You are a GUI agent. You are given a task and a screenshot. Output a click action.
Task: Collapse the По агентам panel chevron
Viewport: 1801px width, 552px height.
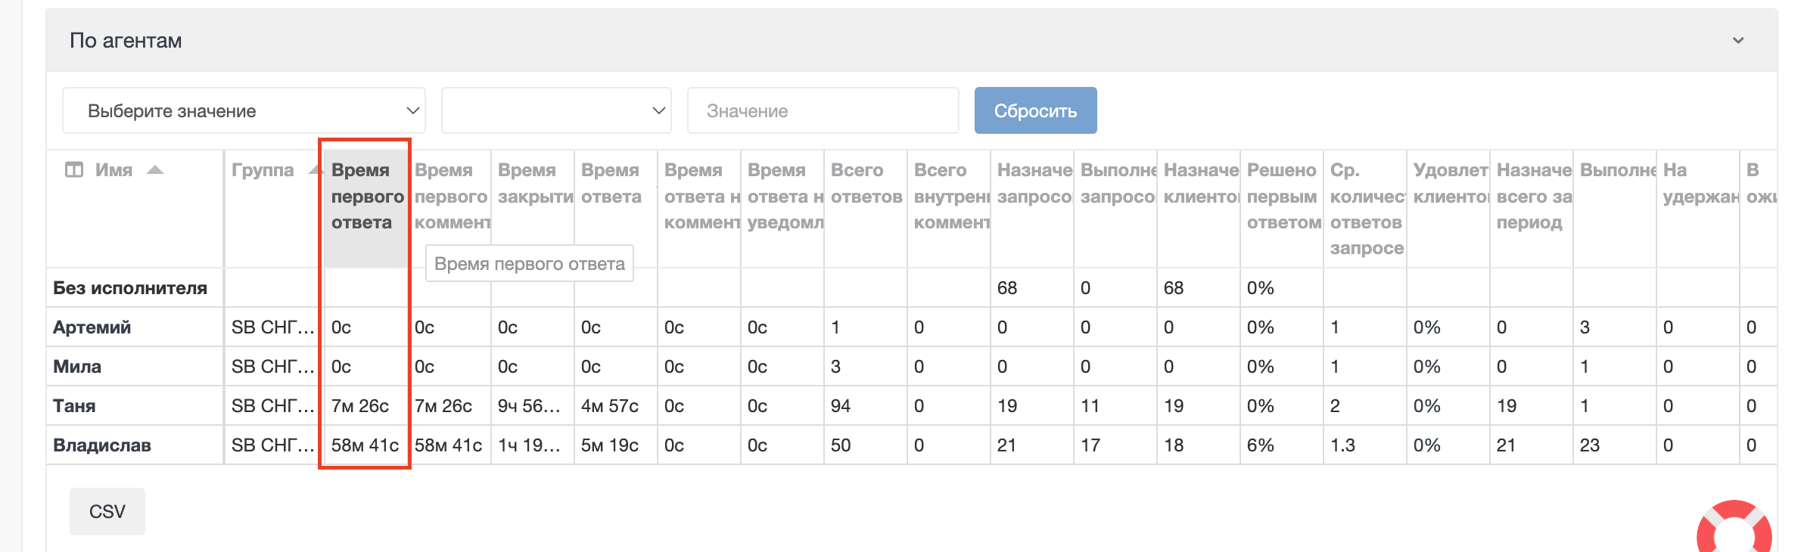(1737, 41)
